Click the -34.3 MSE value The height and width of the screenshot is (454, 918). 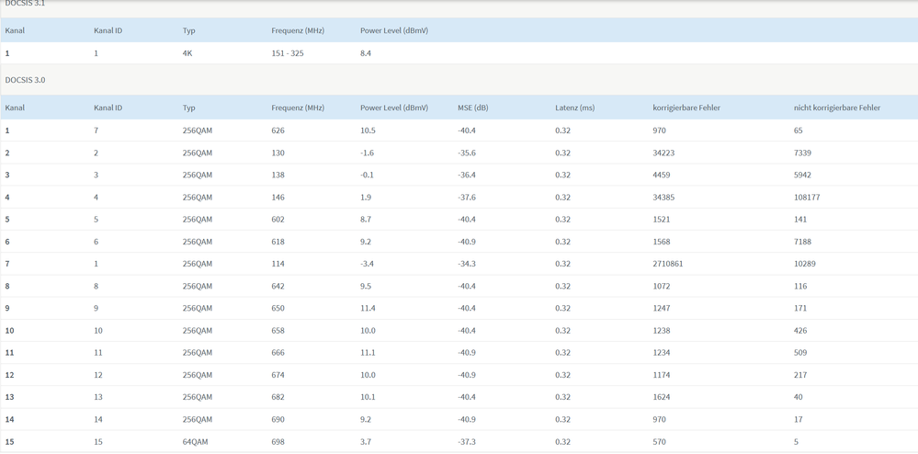coord(466,264)
